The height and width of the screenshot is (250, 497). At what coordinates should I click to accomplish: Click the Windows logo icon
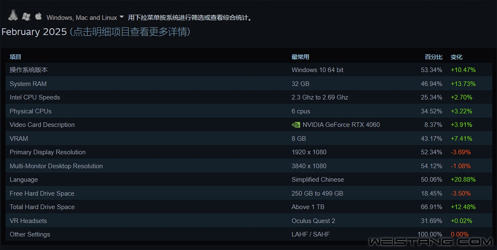coord(26,16)
